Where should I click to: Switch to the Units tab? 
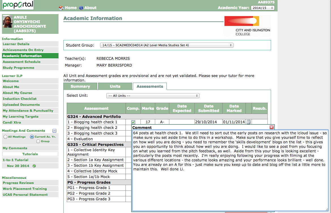pos(115,86)
